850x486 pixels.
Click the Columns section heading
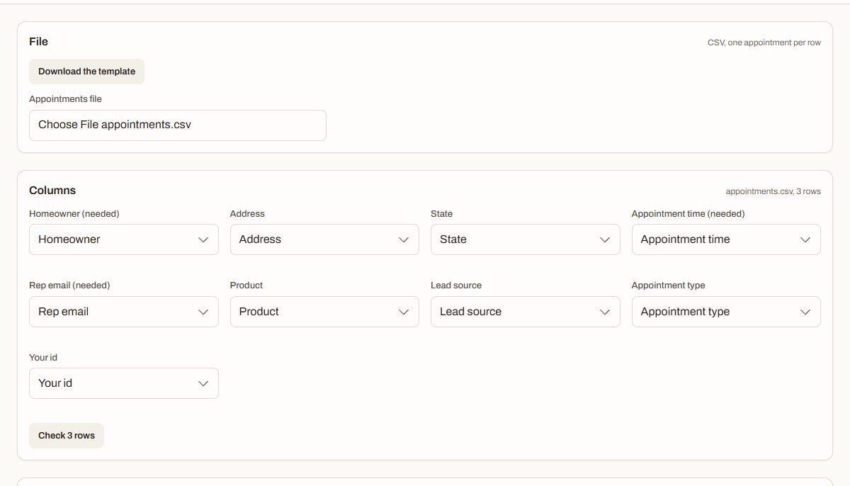tap(52, 191)
